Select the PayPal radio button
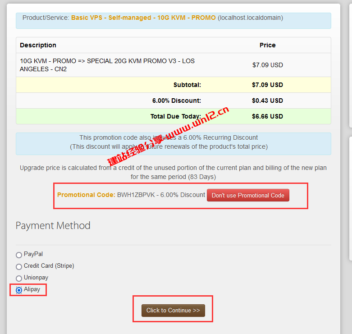 point(19,255)
